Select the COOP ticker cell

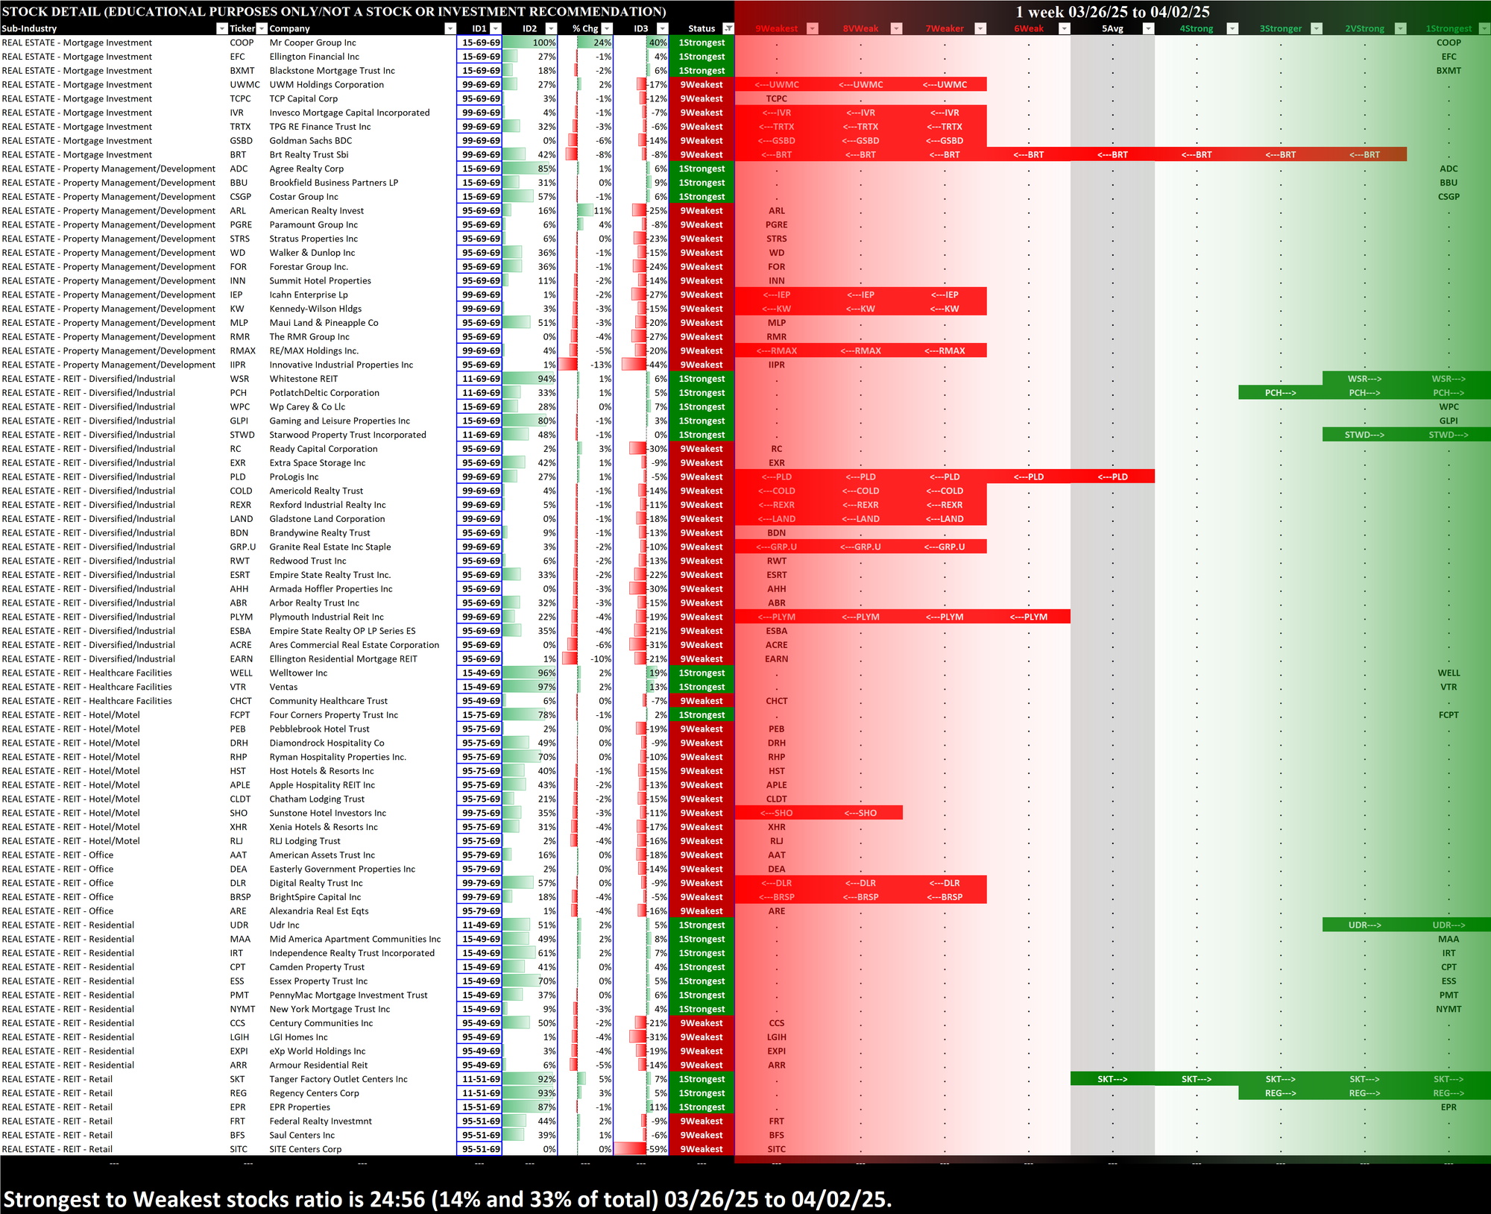[x=242, y=43]
